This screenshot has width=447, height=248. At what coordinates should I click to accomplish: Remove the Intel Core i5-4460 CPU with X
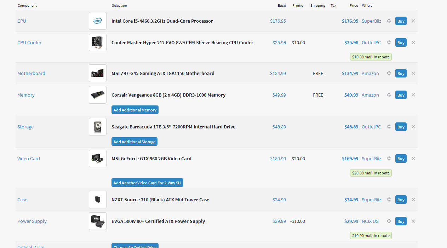[x=413, y=21]
